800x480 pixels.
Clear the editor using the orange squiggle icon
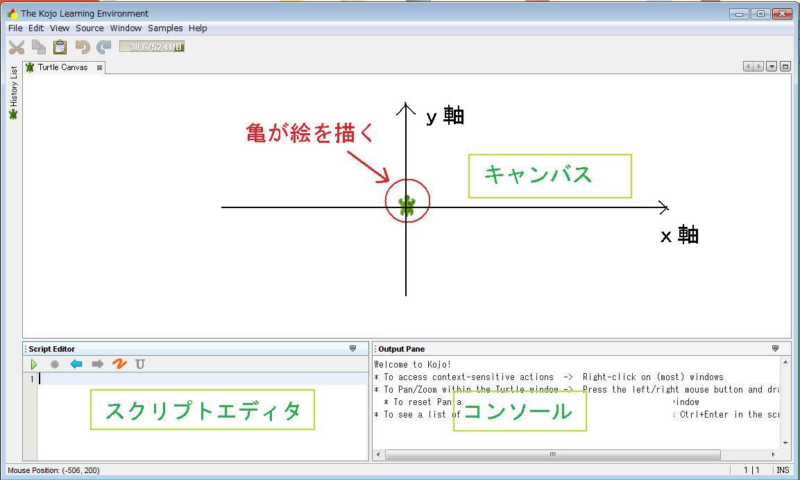119,363
